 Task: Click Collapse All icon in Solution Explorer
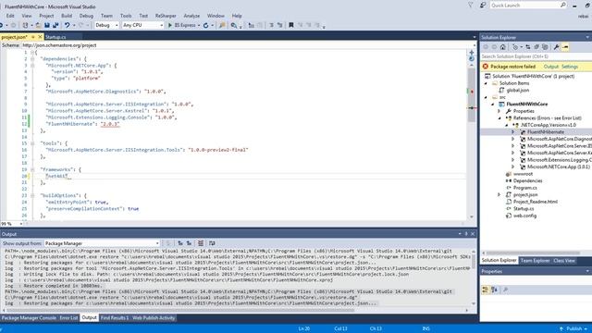[x=536, y=47]
